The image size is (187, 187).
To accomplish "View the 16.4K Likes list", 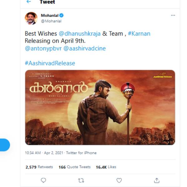I will (x=106, y=167).
